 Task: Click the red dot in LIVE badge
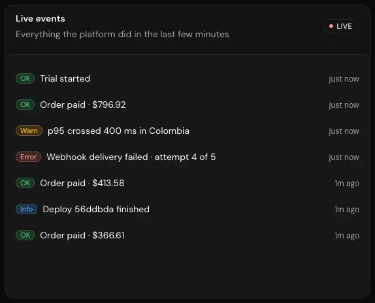click(331, 26)
